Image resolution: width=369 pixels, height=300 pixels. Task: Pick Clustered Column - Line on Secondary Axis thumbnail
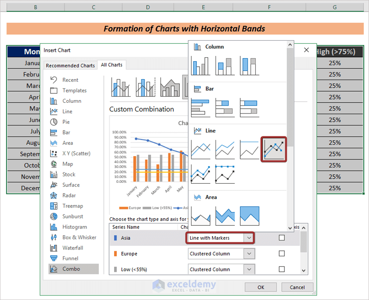(145, 87)
